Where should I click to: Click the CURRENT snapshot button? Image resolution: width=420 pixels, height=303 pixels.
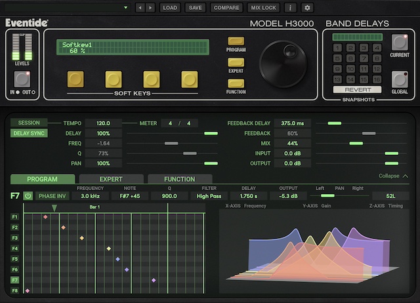pyautogui.click(x=400, y=42)
